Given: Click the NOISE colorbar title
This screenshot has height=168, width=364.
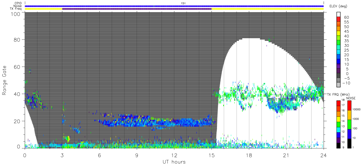Looking at the screenshot, I should (351, 98).
